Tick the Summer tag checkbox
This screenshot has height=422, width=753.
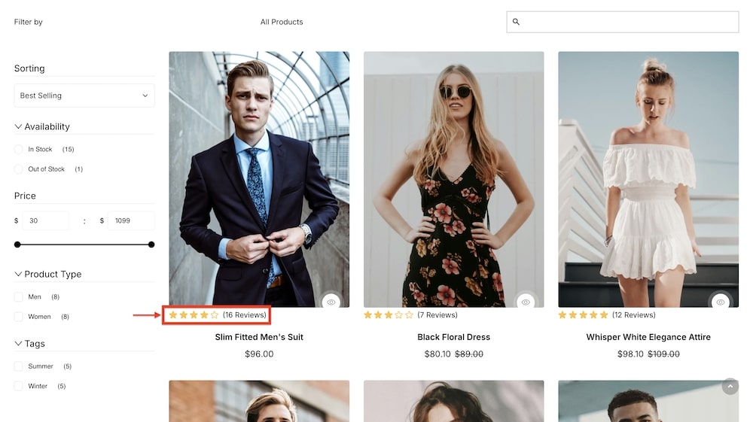pyautogui.click(x=19, y=366)
